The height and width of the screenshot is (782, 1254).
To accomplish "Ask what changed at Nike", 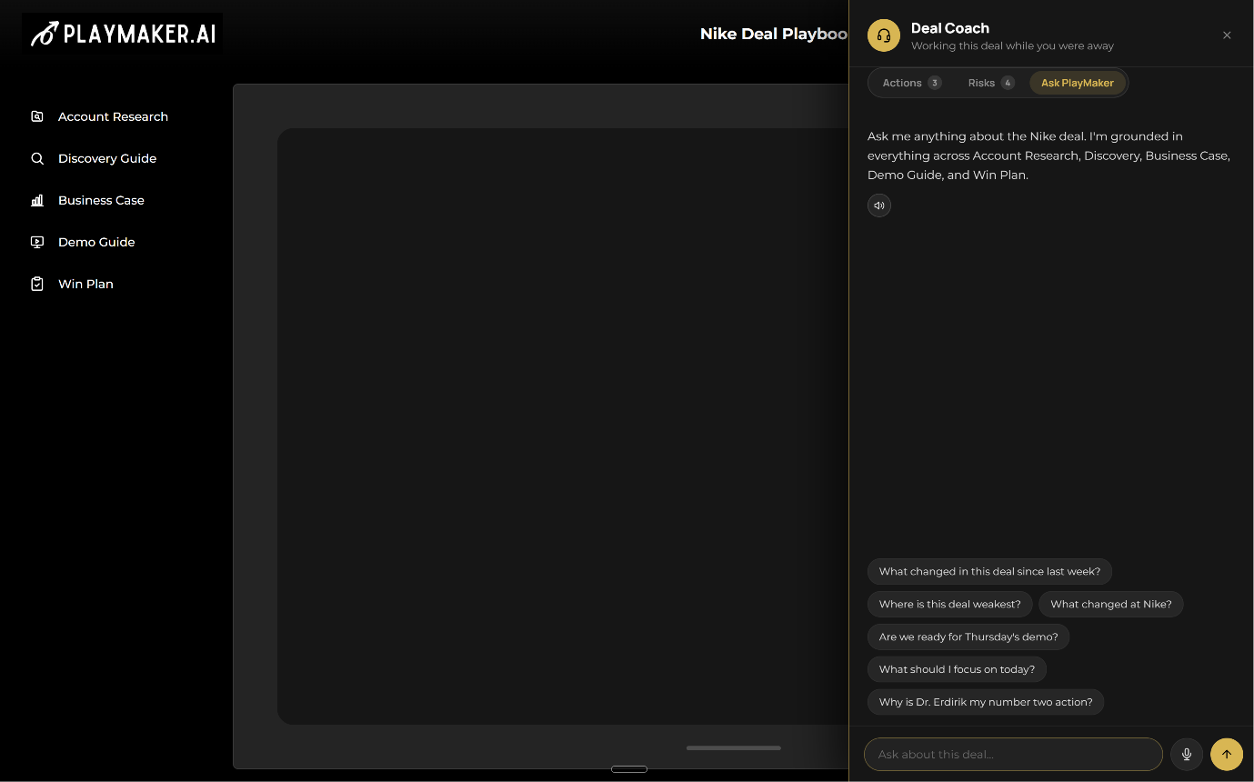I will 1111,605.
